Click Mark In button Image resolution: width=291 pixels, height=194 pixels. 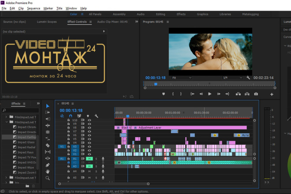point(173,94)
